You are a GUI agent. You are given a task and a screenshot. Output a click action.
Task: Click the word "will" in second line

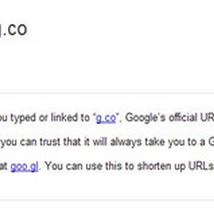(100, 142)
